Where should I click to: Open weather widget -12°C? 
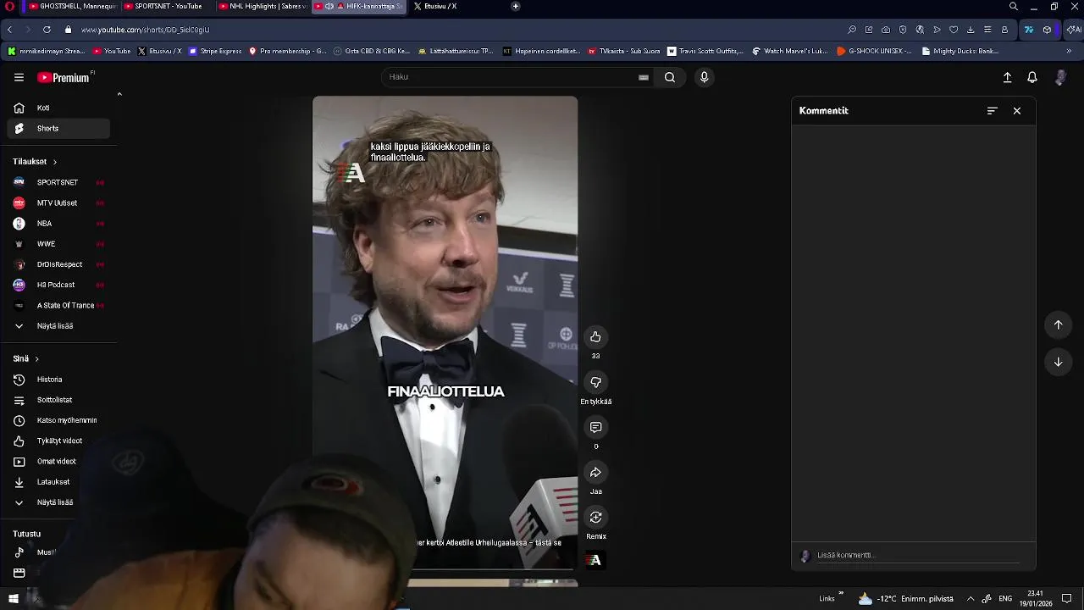[905, 599]
